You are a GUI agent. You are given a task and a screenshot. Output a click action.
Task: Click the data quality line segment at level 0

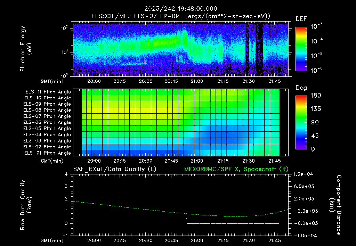tap(233, 223)
